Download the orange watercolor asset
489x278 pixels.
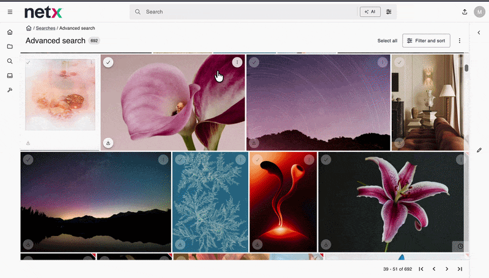coord(28,143)
